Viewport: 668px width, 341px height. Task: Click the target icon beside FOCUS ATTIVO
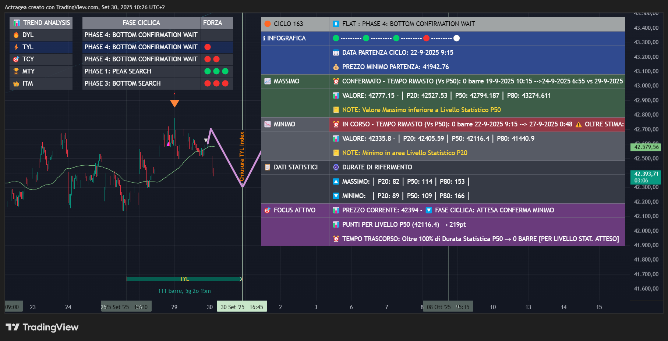click(x=268, y=210)
